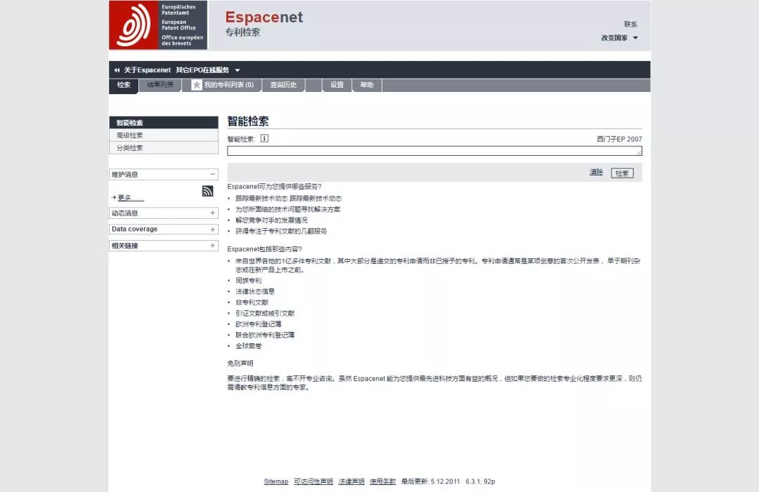Select 高级检索 in the sidebar
Image resolution: width=759 pixels, height=492 pixels.
pyautogui.click(x=130, y=135)
